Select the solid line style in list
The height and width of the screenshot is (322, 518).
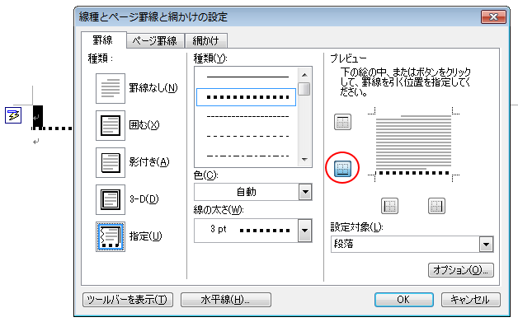(247, 77)
